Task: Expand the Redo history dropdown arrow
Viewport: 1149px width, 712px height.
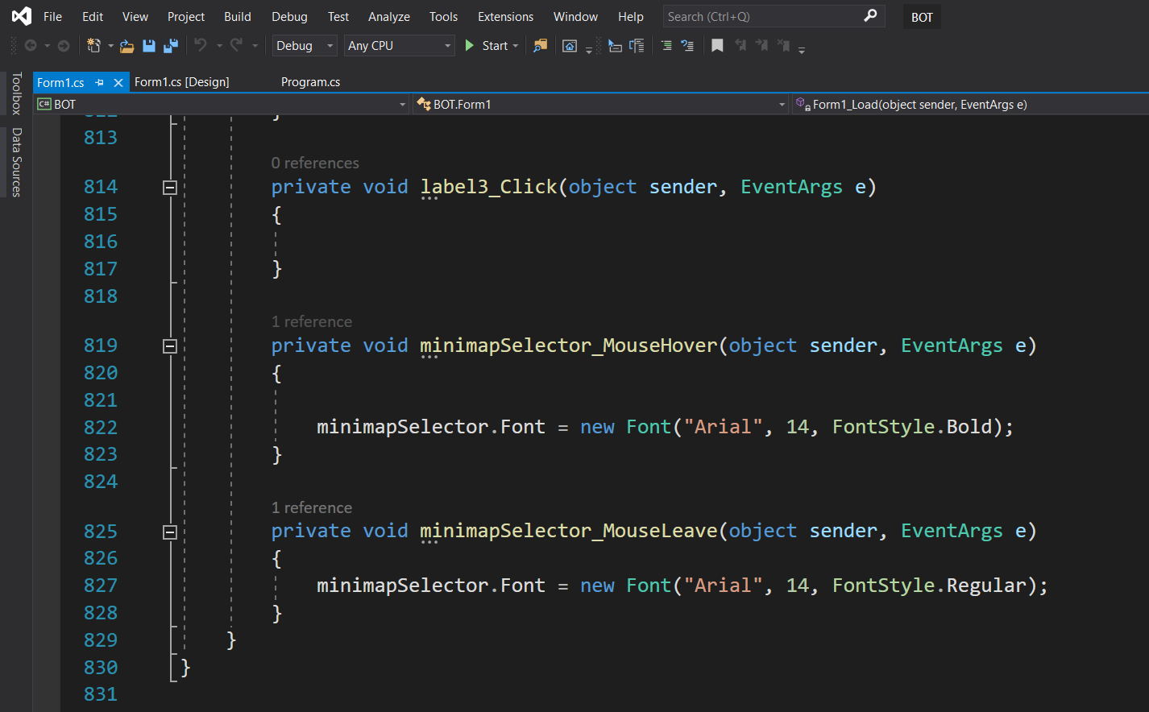Action: [255, 46]
